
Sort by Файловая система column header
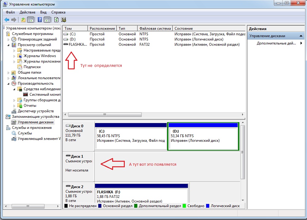(155, 29)
